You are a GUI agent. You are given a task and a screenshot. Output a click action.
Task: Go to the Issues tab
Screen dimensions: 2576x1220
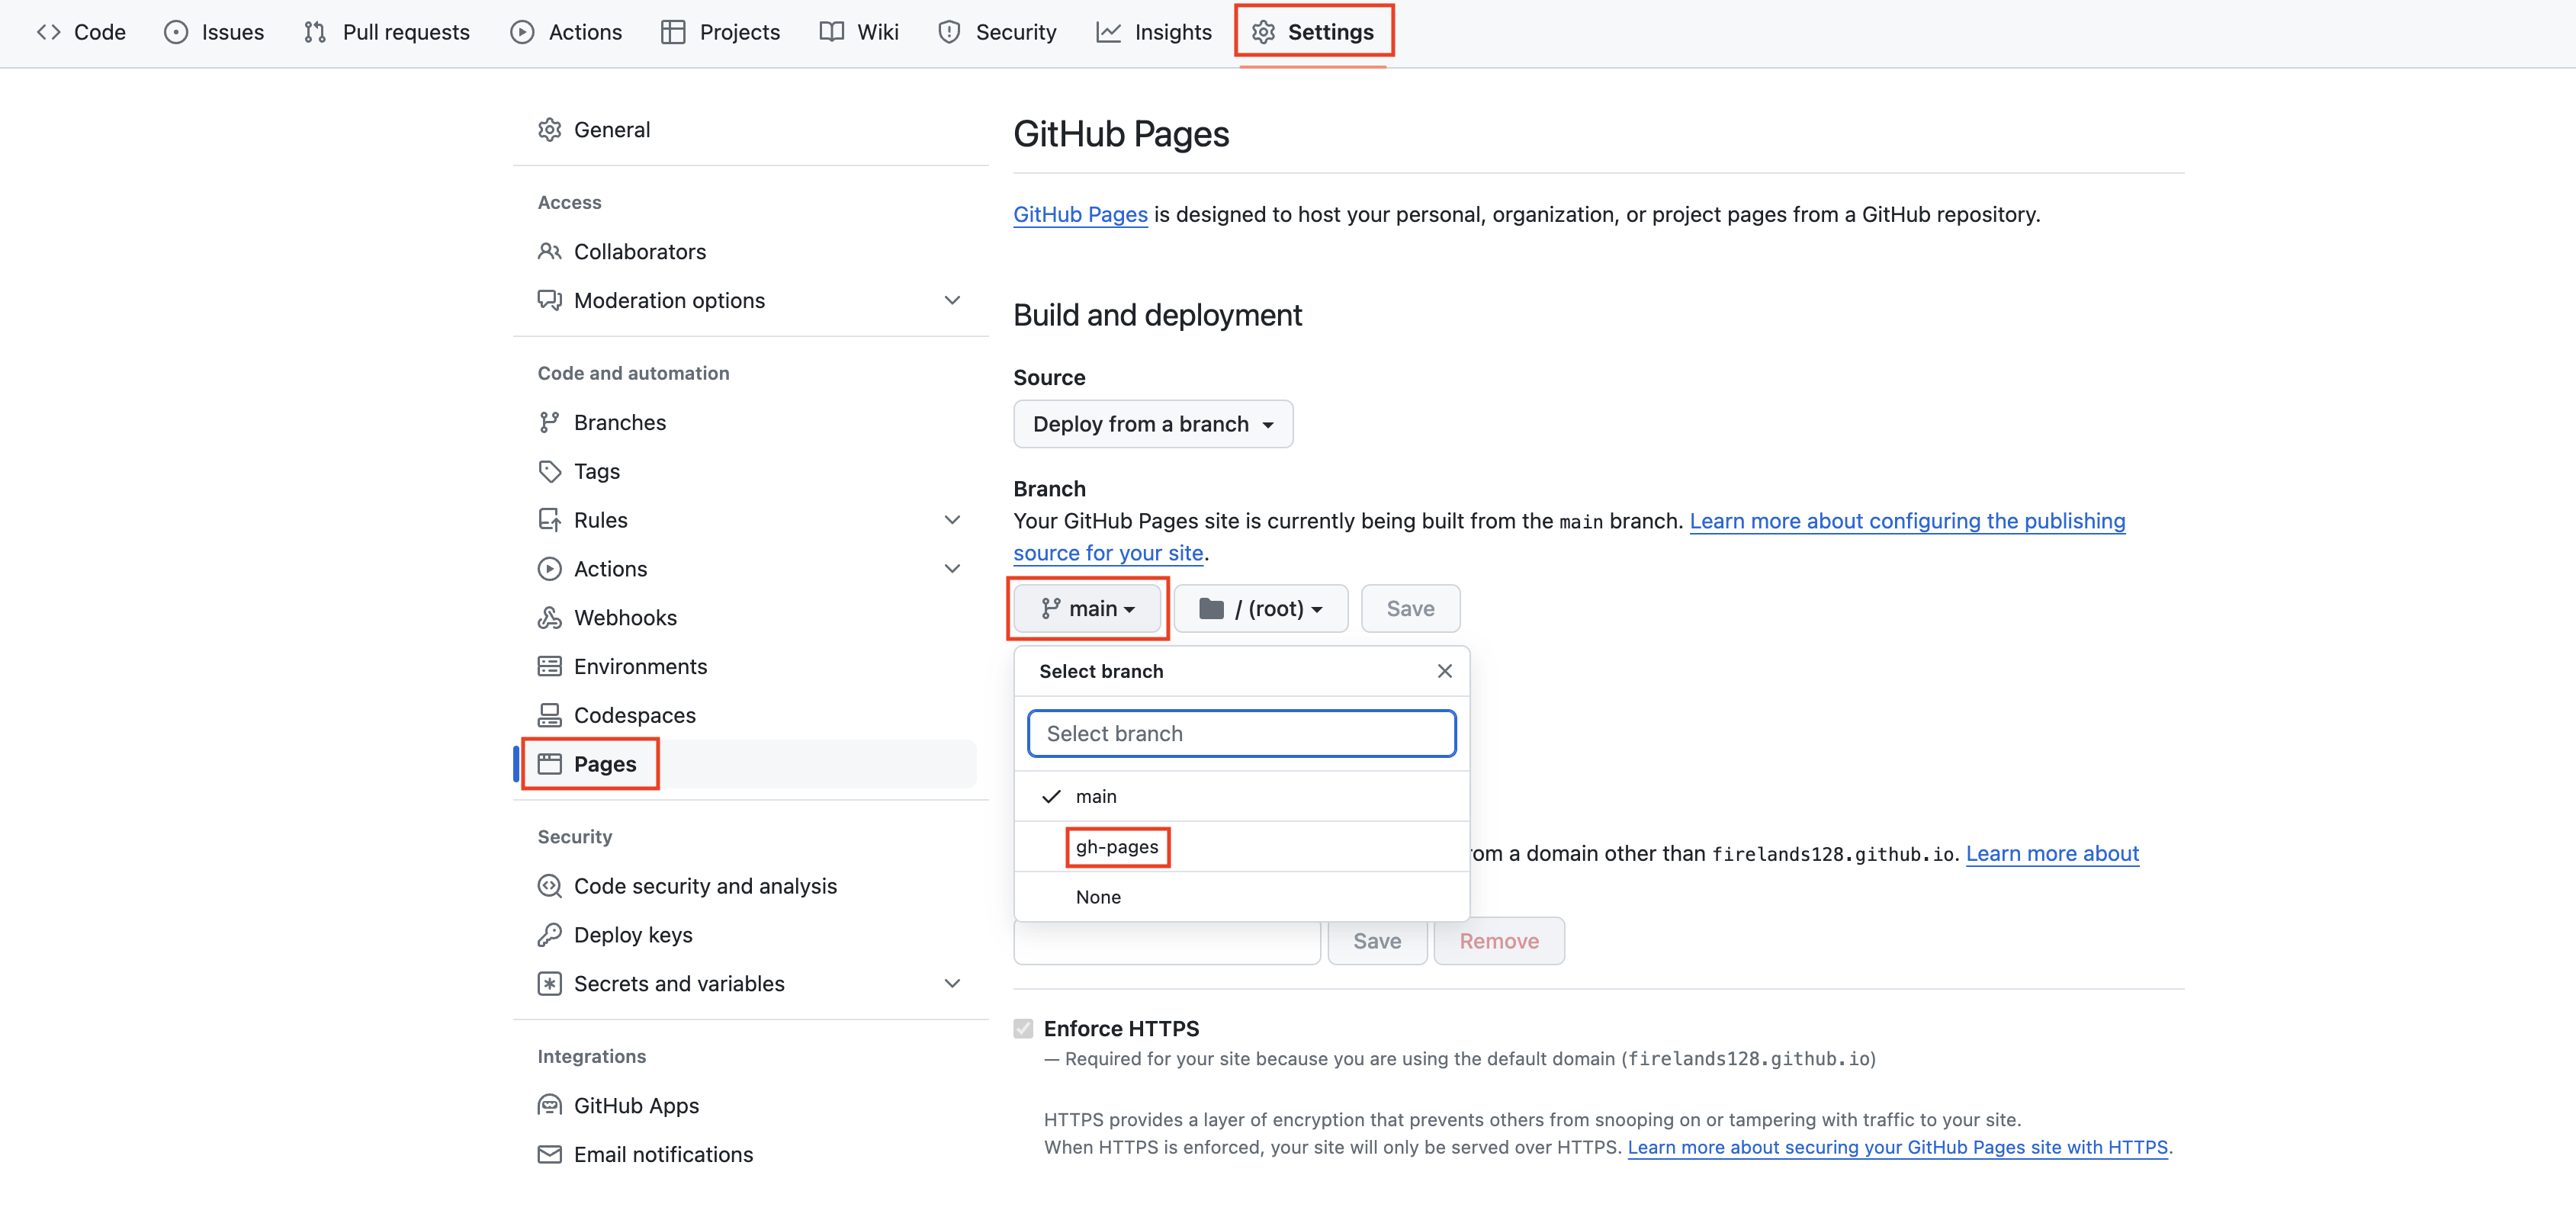pos(214,32)
